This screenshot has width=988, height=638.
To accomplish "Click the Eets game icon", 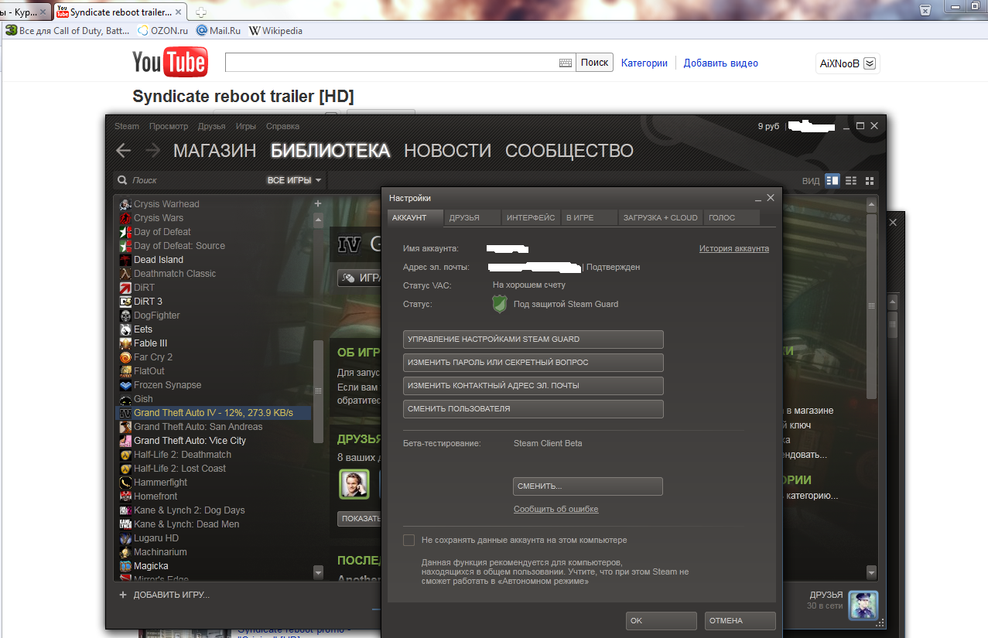I will click(126, 329).
